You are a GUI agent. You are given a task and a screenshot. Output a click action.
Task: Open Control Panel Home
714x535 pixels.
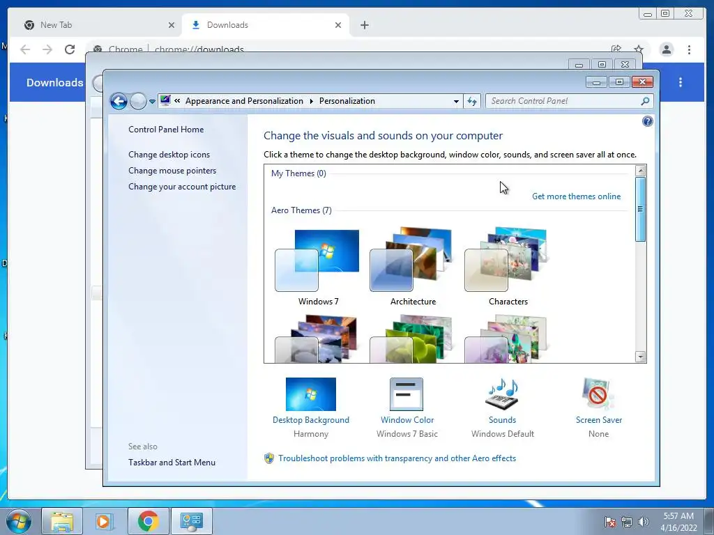tap(166, 129)
